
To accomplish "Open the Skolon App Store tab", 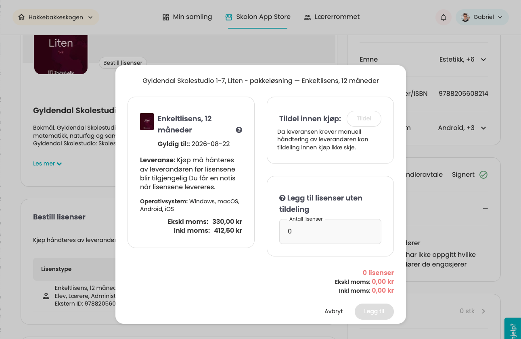I will (x=257, y=17).
